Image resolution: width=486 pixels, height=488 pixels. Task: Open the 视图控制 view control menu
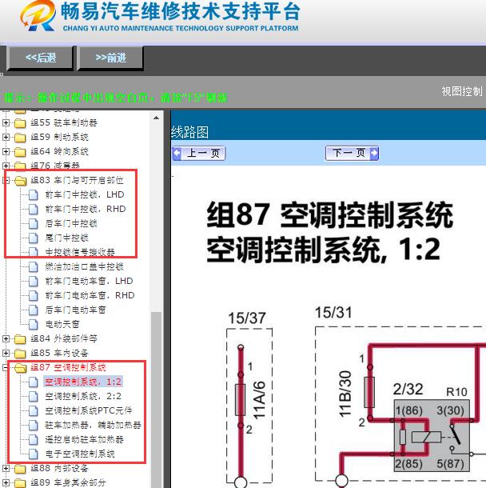tap(462, 91)
